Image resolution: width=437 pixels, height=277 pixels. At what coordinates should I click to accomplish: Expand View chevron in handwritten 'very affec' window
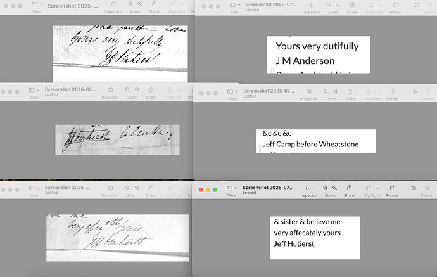tap(38, 188)
